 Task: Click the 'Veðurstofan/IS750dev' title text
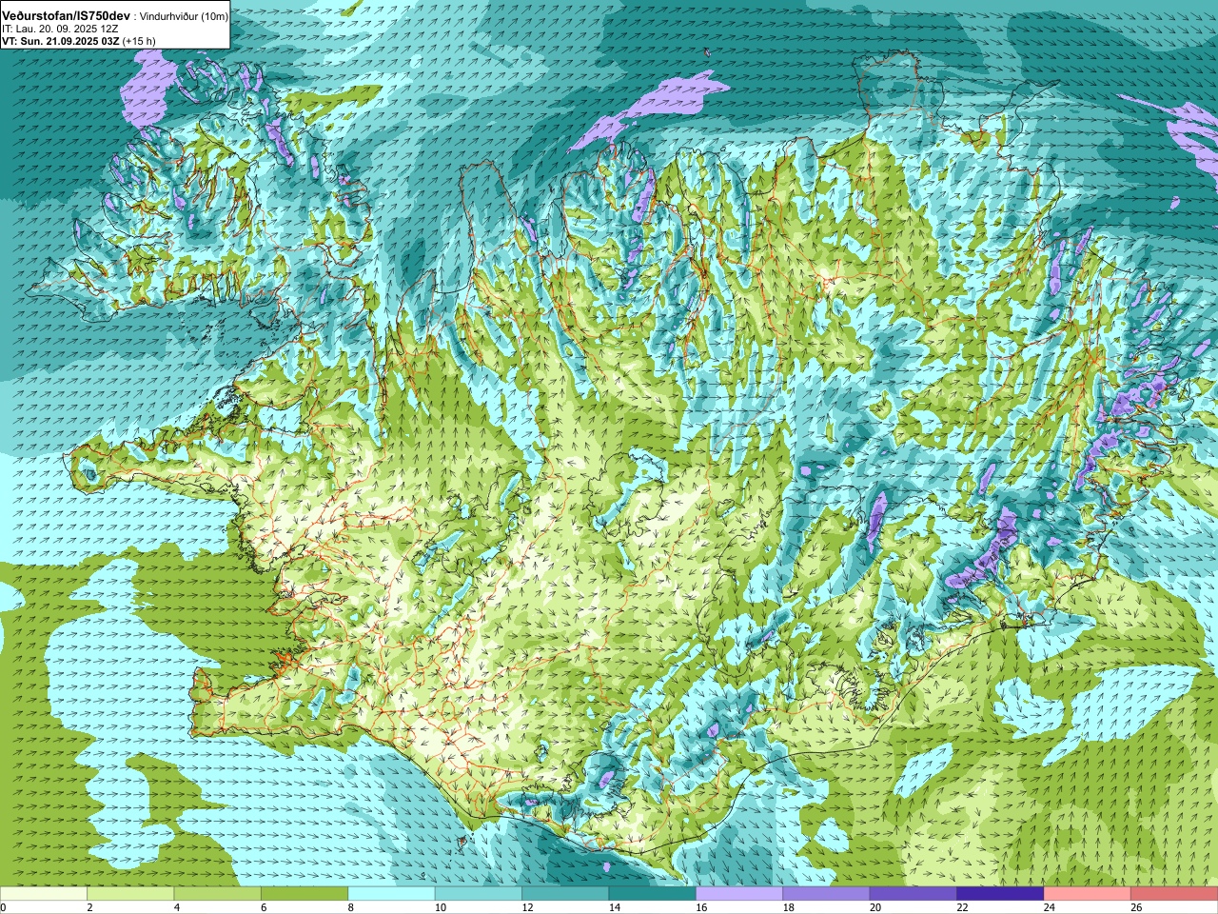(66, 15)
